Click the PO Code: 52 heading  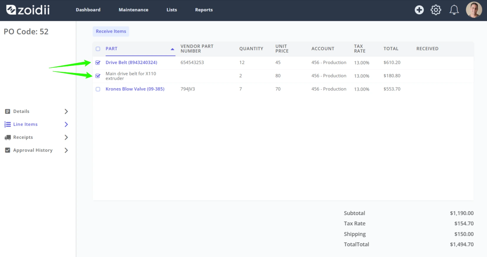coord(26,31)
